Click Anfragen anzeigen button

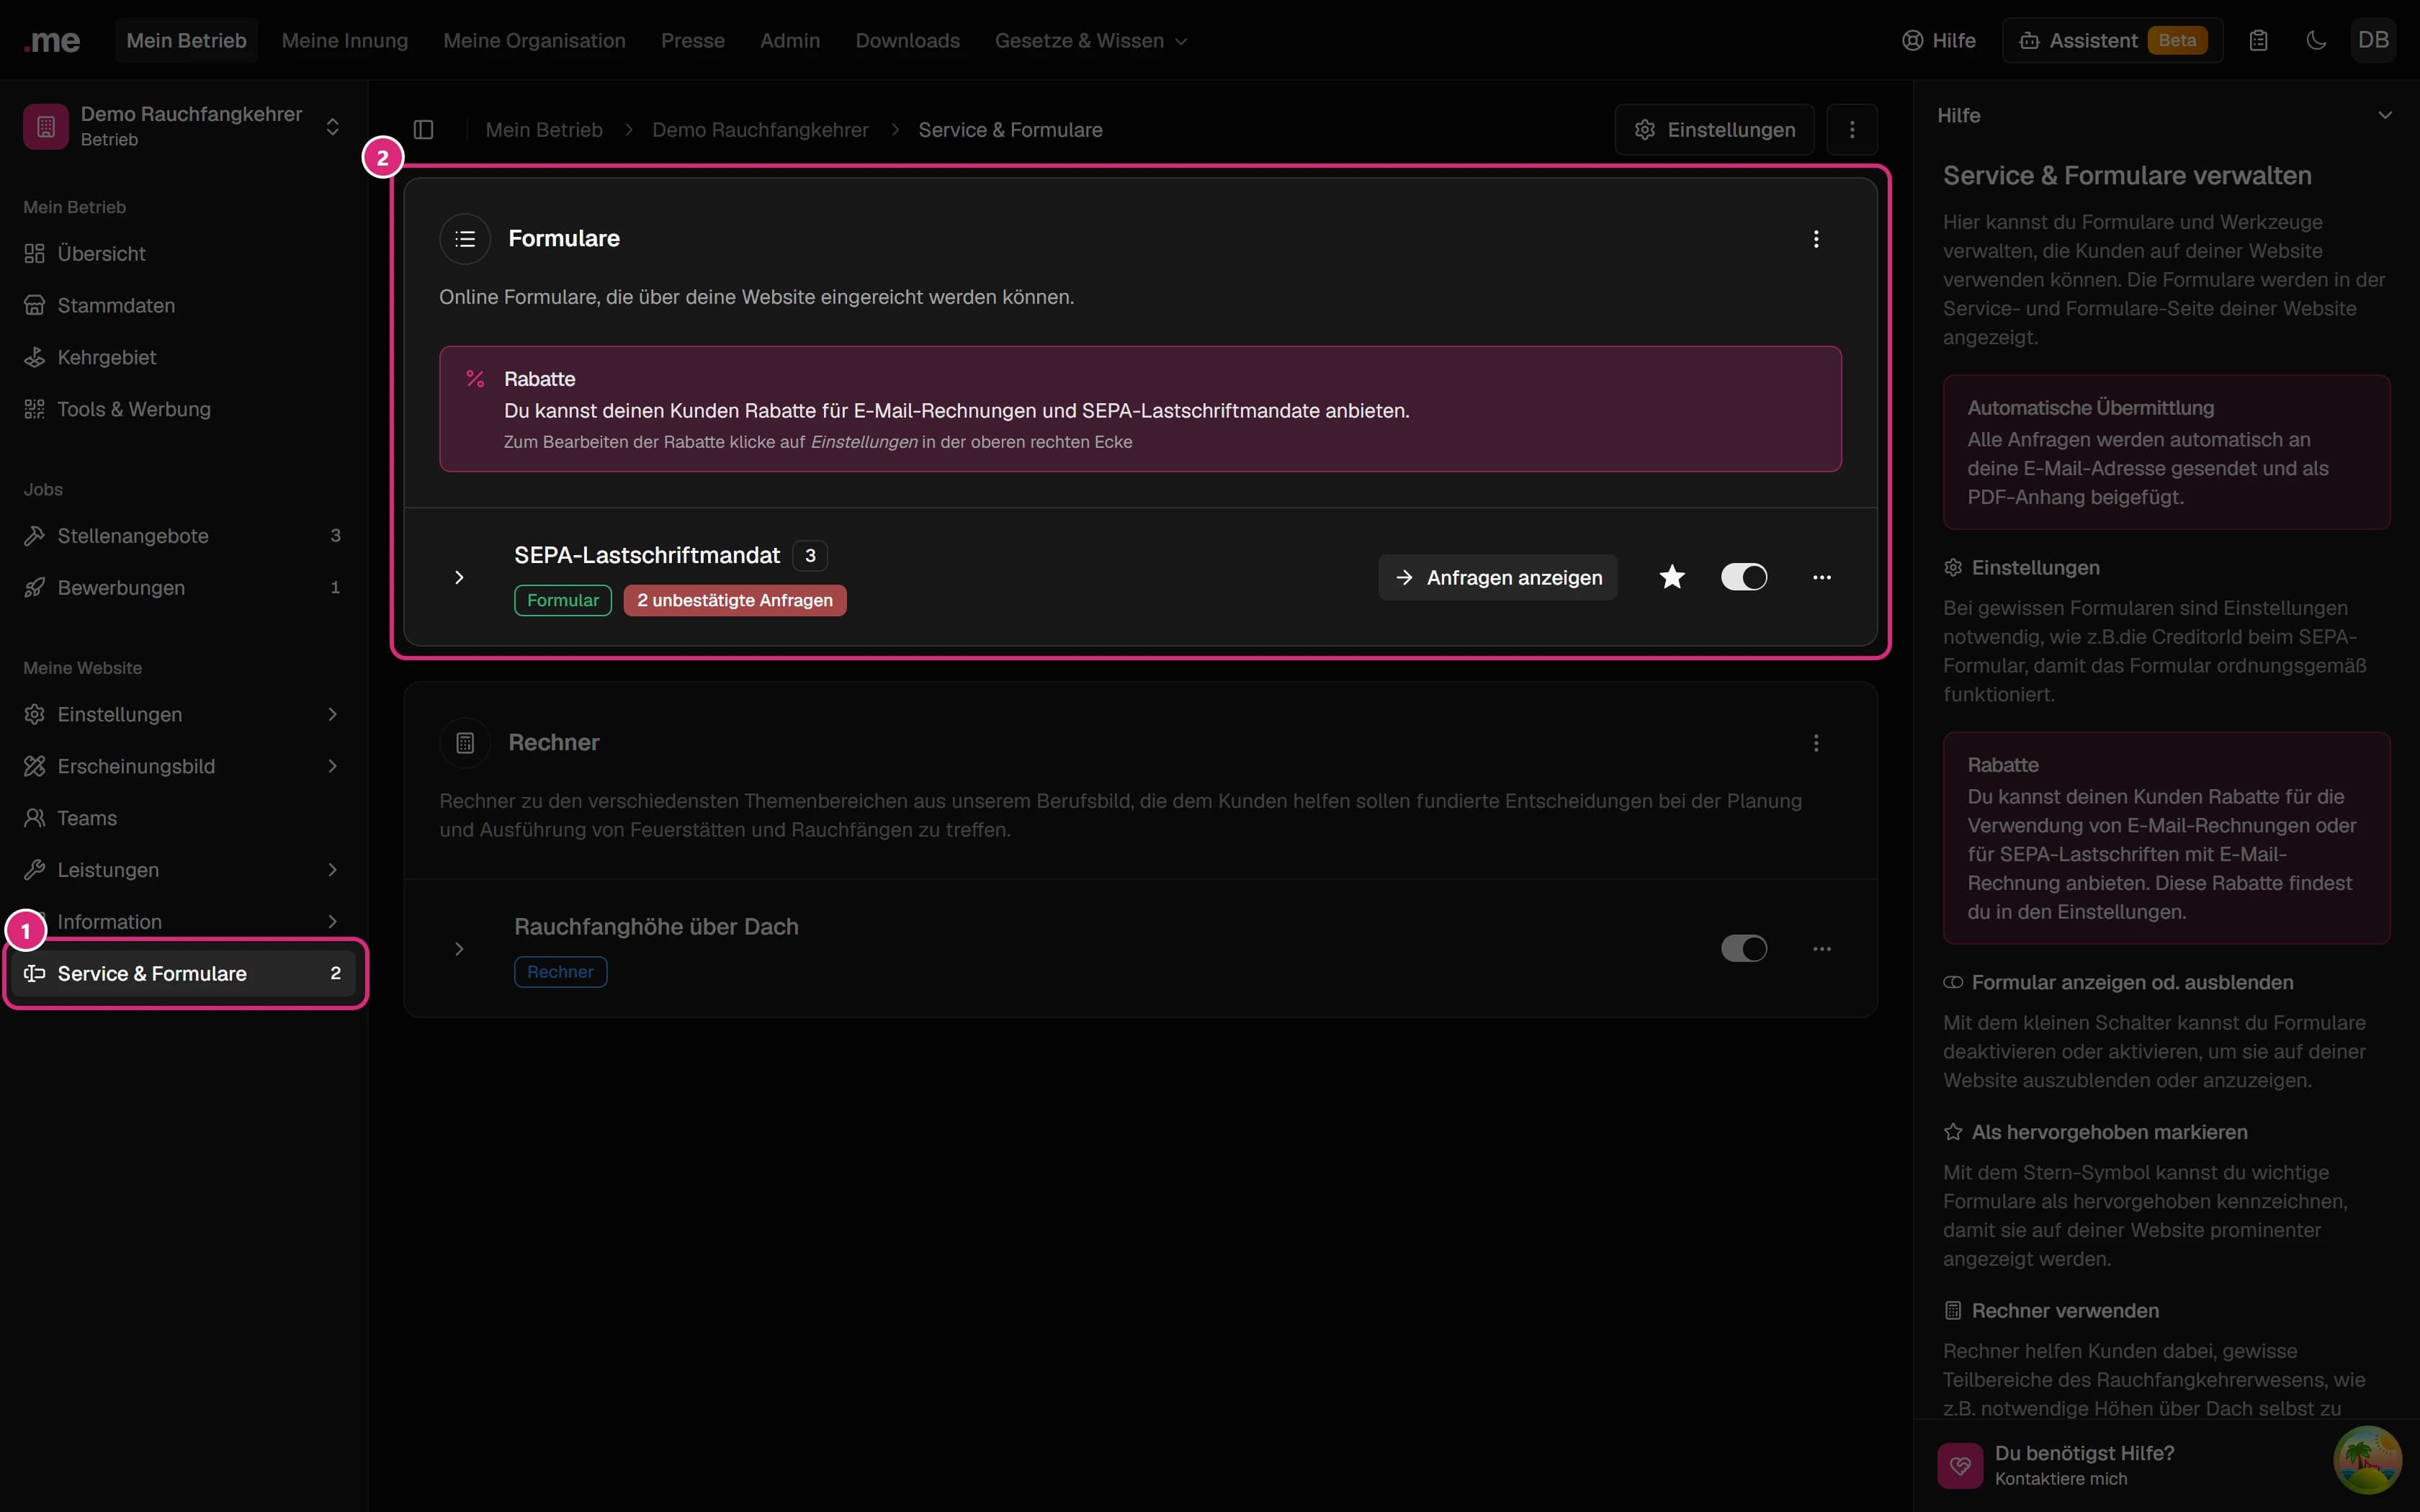click(x=1497, y=577)
